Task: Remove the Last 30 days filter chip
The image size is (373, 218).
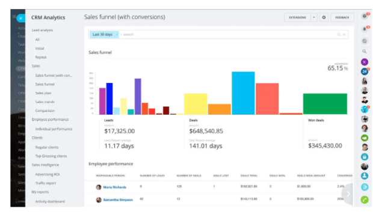Action: (117, 35)
